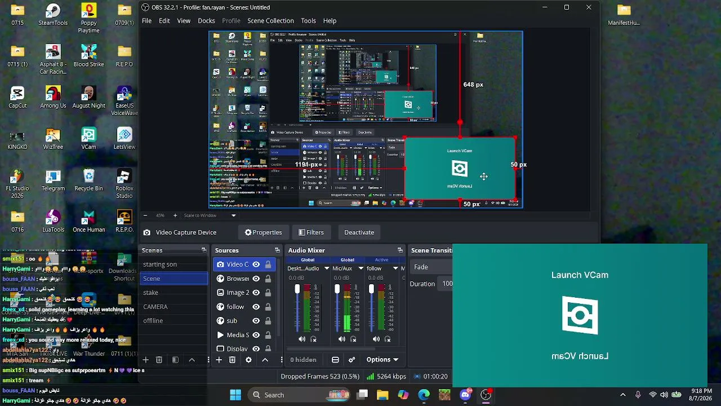Image resolution: width=721 pixels, height=406 pixels.
Task: Zoom in the preview with the plus icon
Action: coord(175,215)
